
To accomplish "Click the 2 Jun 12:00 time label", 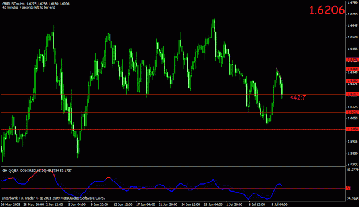I will pos(54,204).
